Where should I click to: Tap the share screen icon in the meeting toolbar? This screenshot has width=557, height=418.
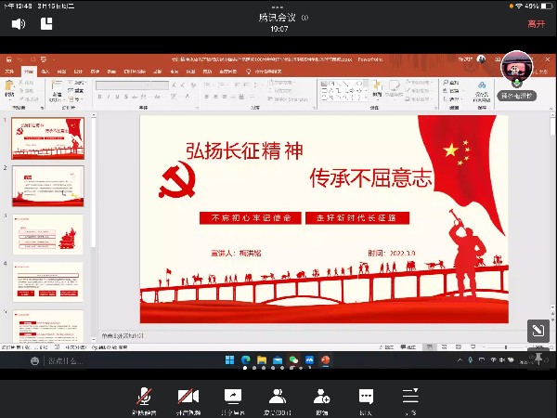233,396
